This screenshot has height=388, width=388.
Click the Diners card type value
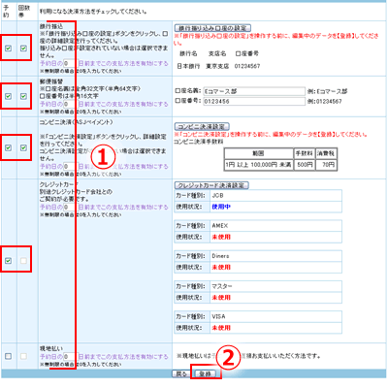pyautogui.click(x=220, y=256)
